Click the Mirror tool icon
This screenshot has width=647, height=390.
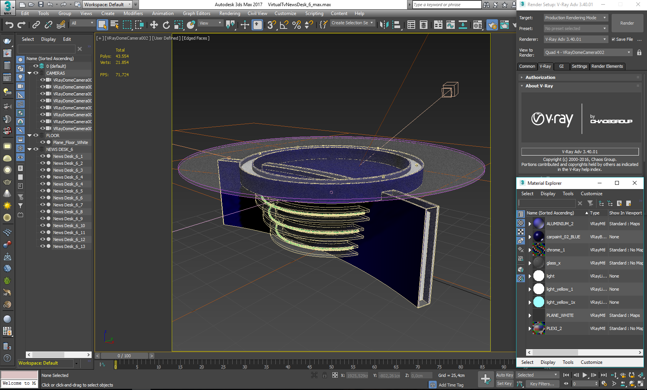click(x=384, y=25)
